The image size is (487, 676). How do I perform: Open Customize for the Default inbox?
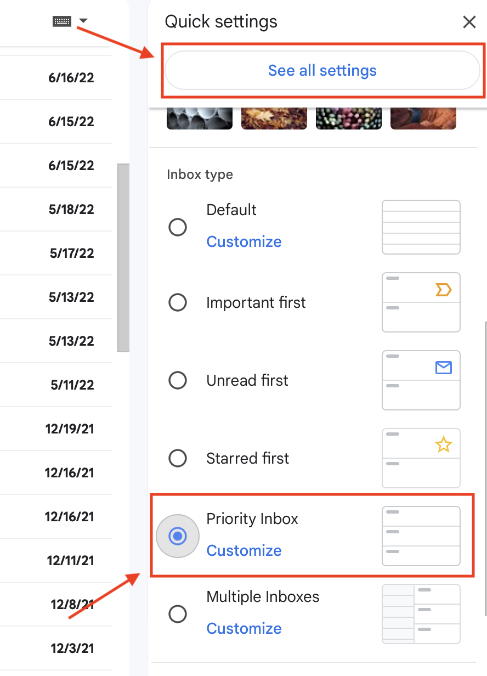coord(243,241)
